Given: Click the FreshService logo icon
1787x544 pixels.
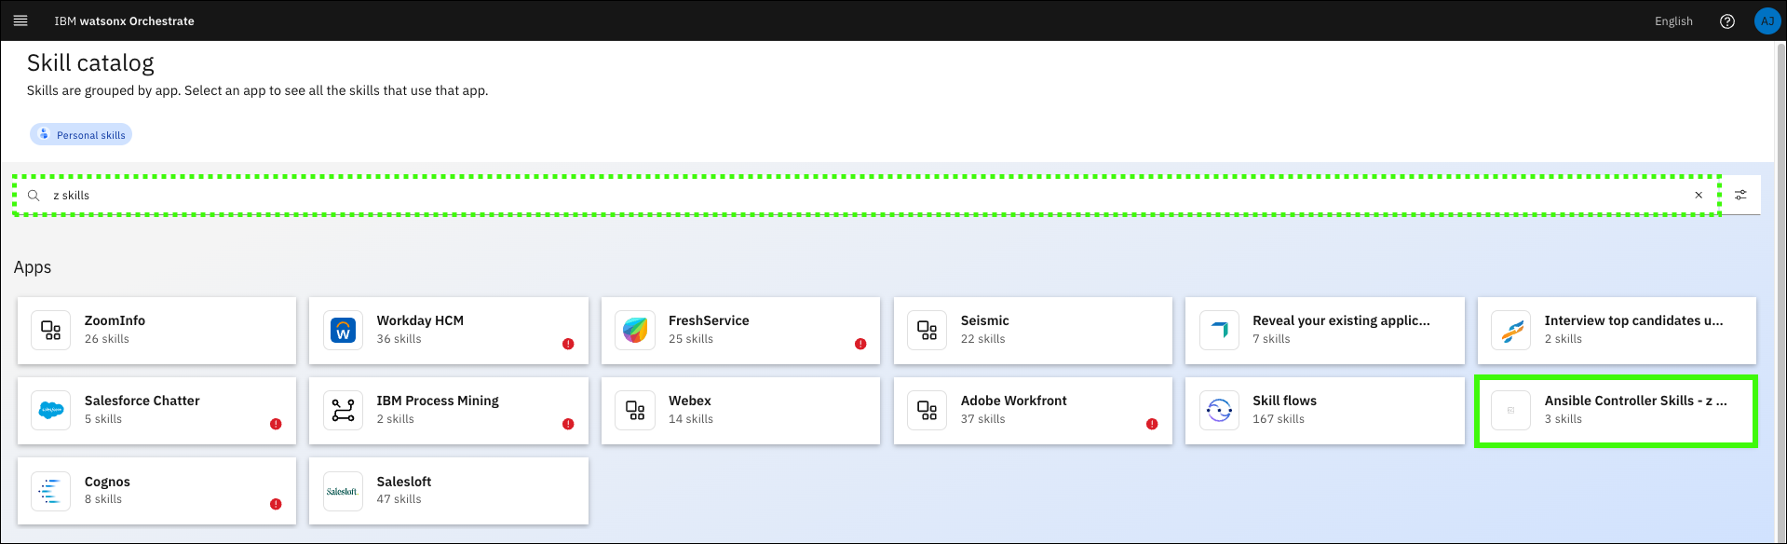Looking at the screenshot, I should point(635,331).
